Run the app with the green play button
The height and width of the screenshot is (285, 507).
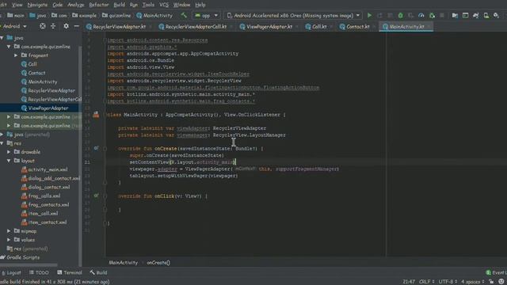(369, 15)
